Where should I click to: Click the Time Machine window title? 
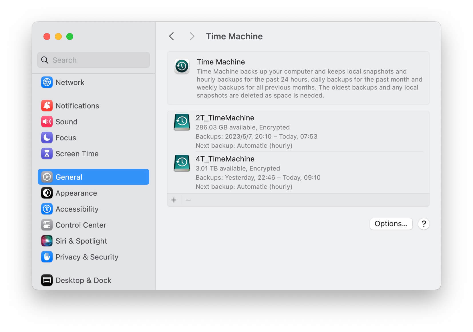[234, 37]
